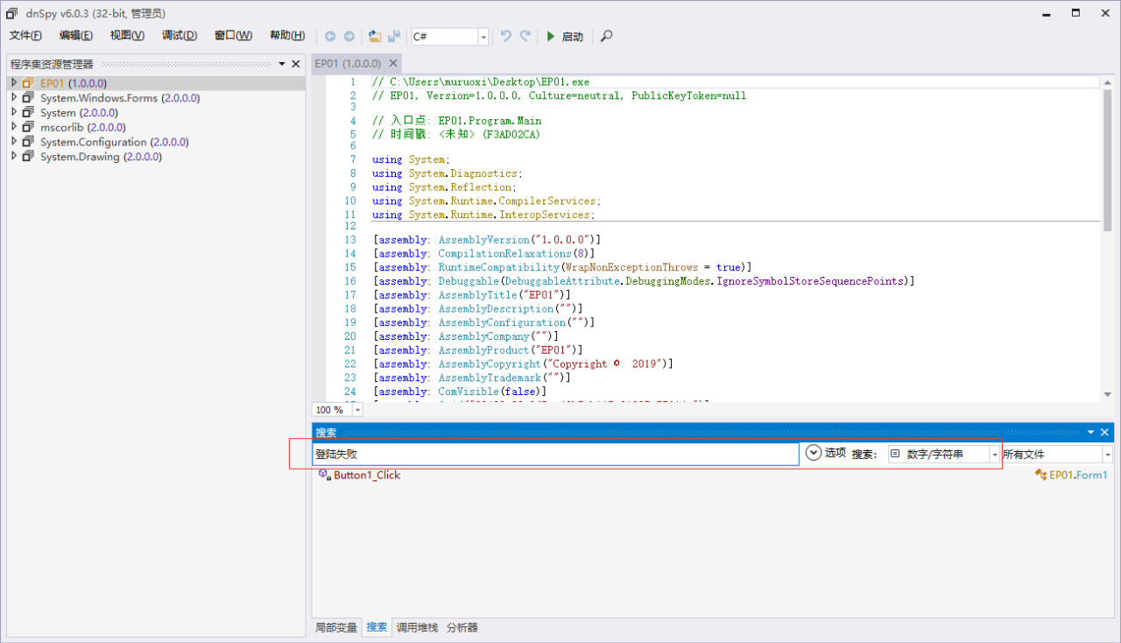Screen dimensions: 1121x643
Task: Click the mscorlib assembly icon
Action: (x=29, y=127)
